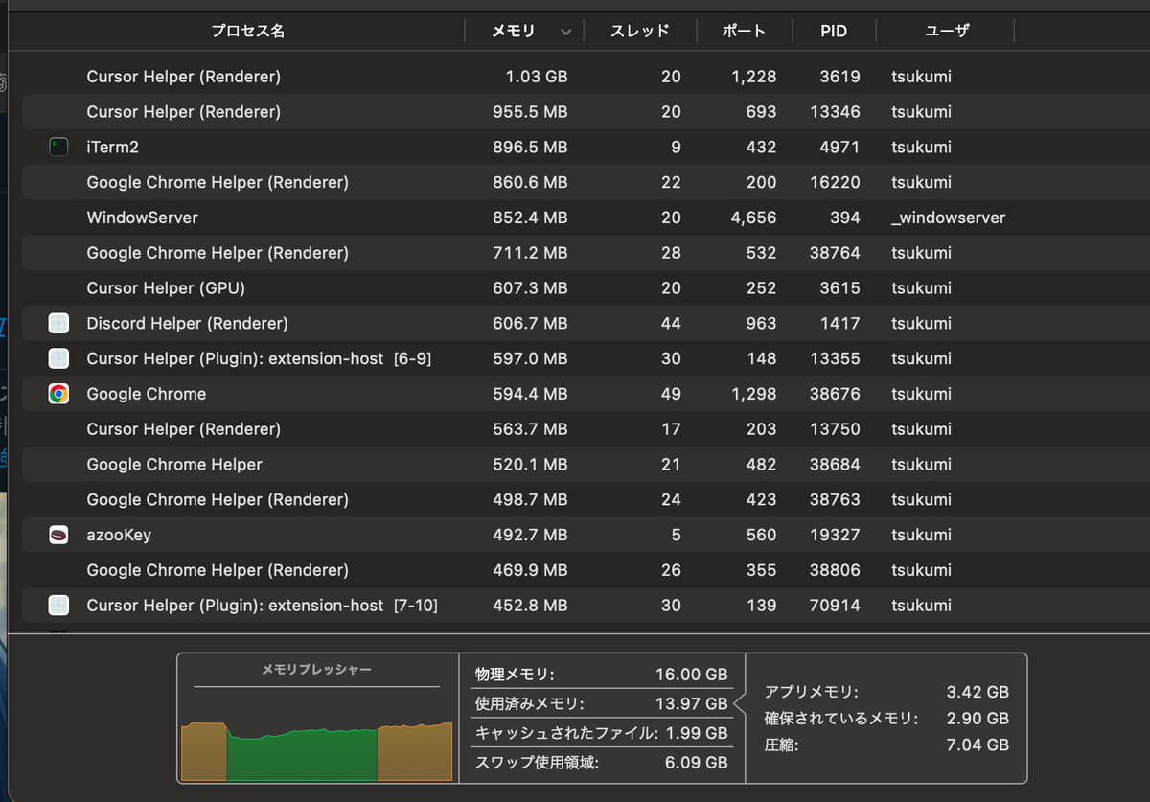Click the 1,228 ports value
Image resolution: width=1150 pixels, height=802 pixels.
click(x=753, y=77)
